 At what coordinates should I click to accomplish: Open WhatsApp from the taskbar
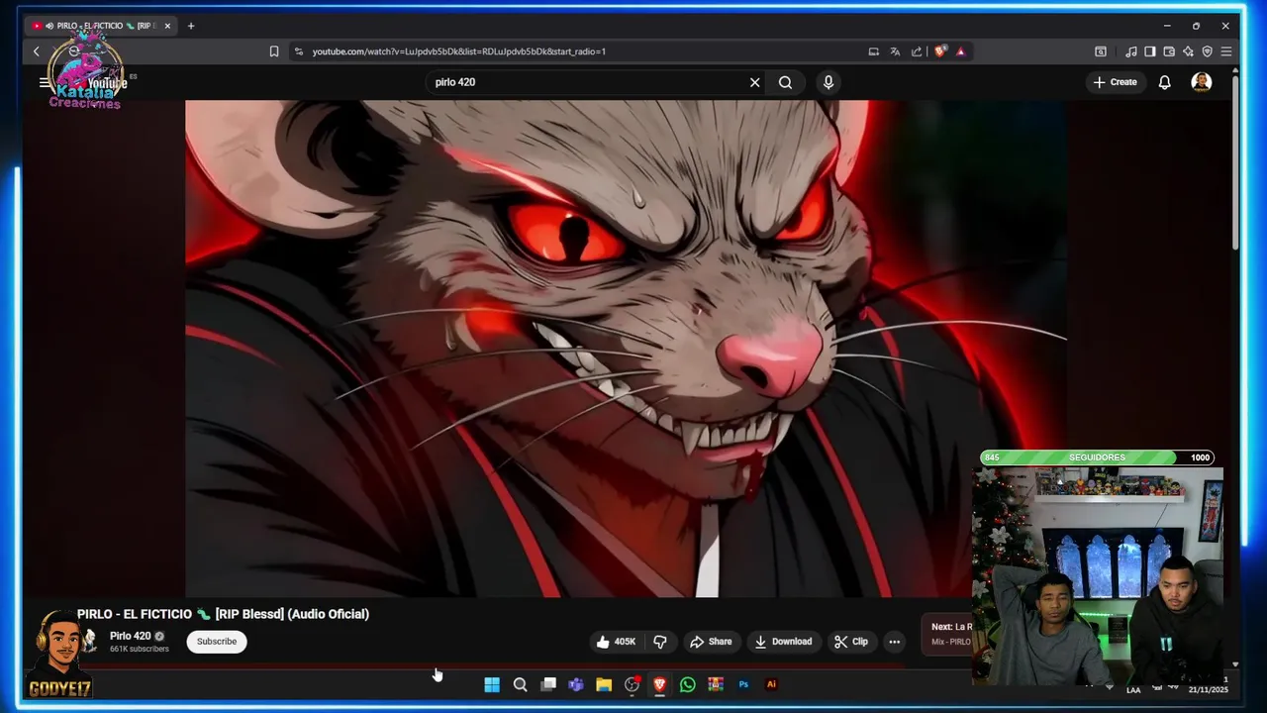[687, 684]
